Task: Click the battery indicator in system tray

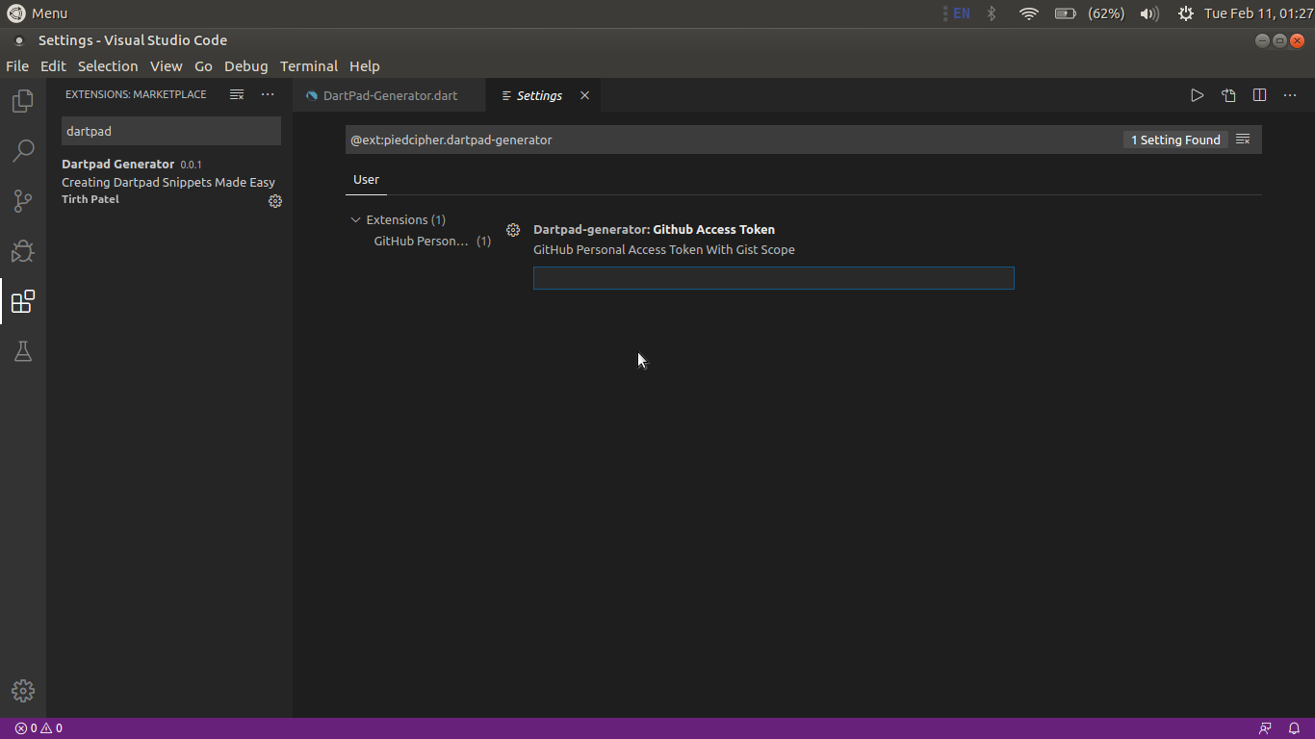Action: pos(1065,13)
